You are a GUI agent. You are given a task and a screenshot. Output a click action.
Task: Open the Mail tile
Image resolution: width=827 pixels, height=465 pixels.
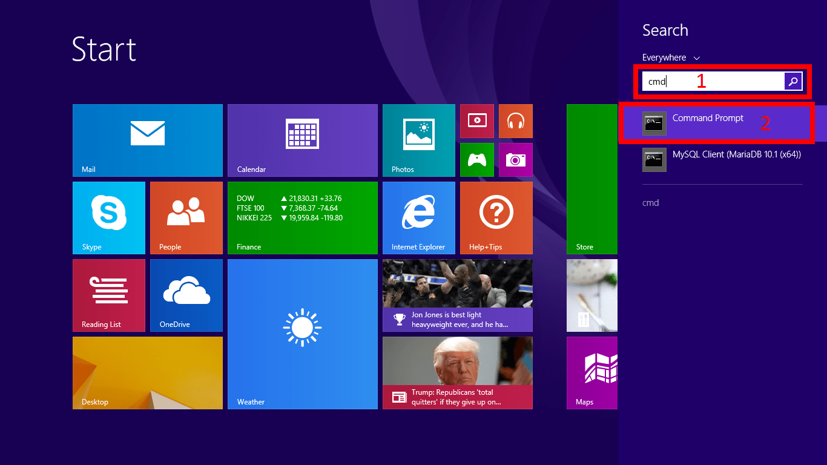point(148,140)
